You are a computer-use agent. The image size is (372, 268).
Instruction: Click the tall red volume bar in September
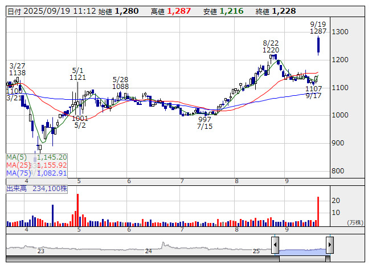[x=318, y=211]
